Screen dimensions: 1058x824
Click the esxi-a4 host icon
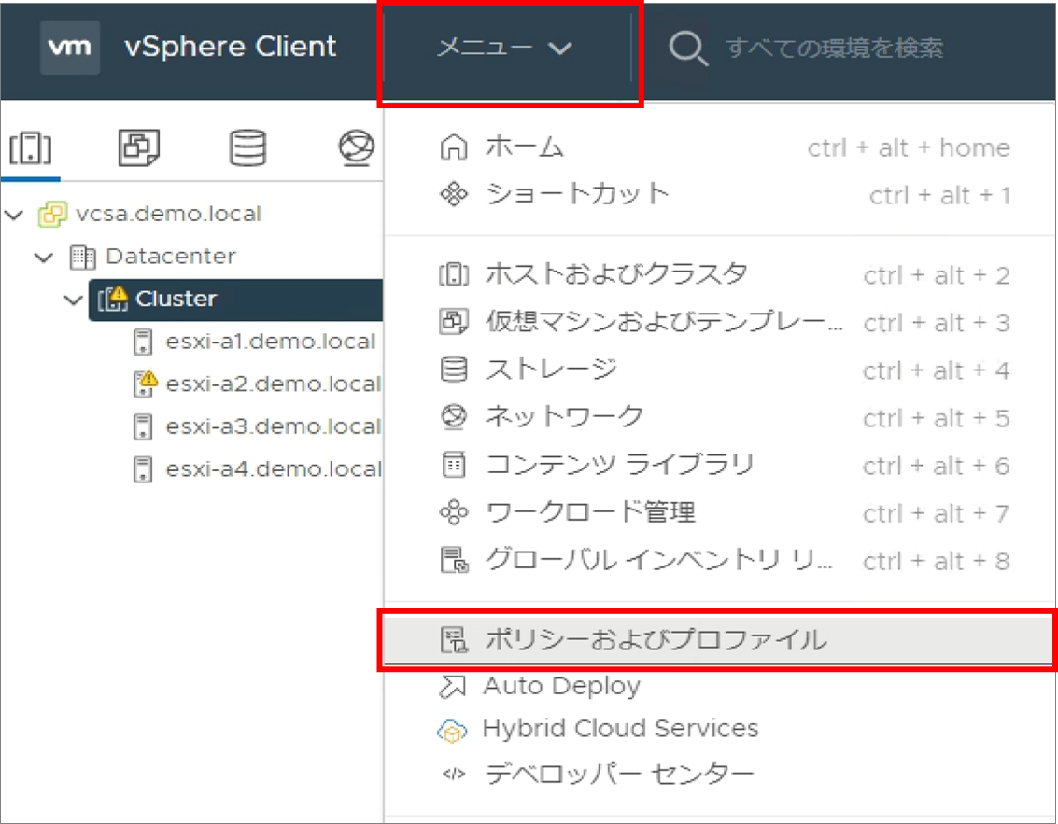tap(142, 469)
